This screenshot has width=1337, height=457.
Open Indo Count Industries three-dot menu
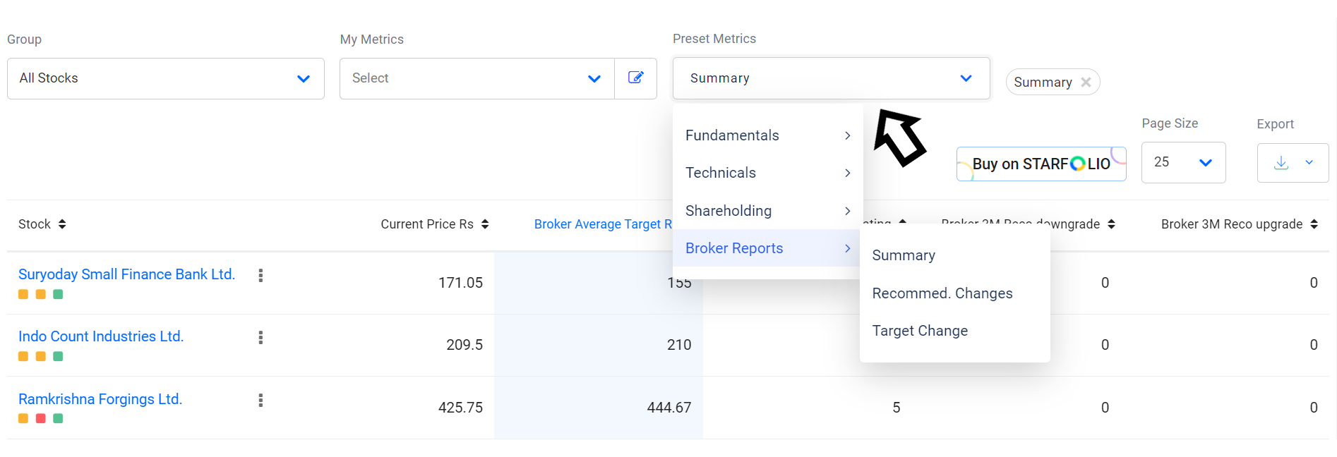pyautogui.click(x=260, y=338)
